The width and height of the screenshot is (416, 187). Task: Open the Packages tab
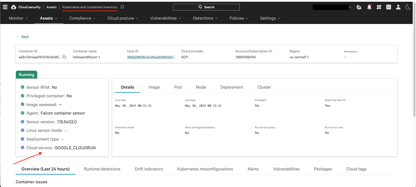click(323, 169)
